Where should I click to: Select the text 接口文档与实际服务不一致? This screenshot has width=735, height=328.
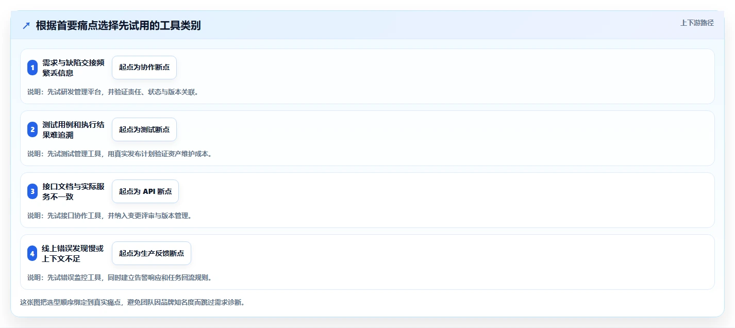(73, 191)
